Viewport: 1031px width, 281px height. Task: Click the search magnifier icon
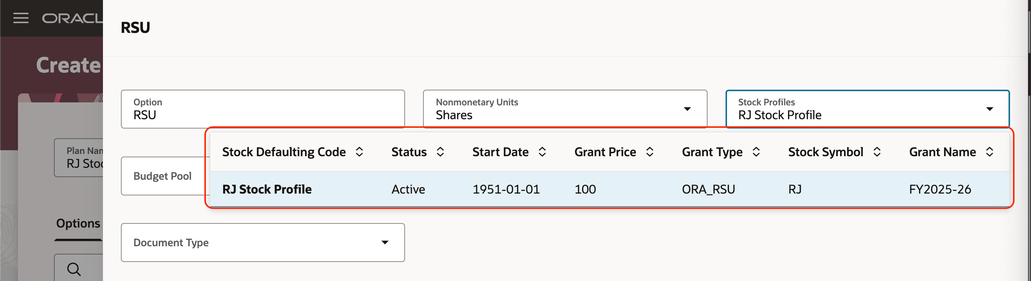pyautogui.click(x=74, y=269)
